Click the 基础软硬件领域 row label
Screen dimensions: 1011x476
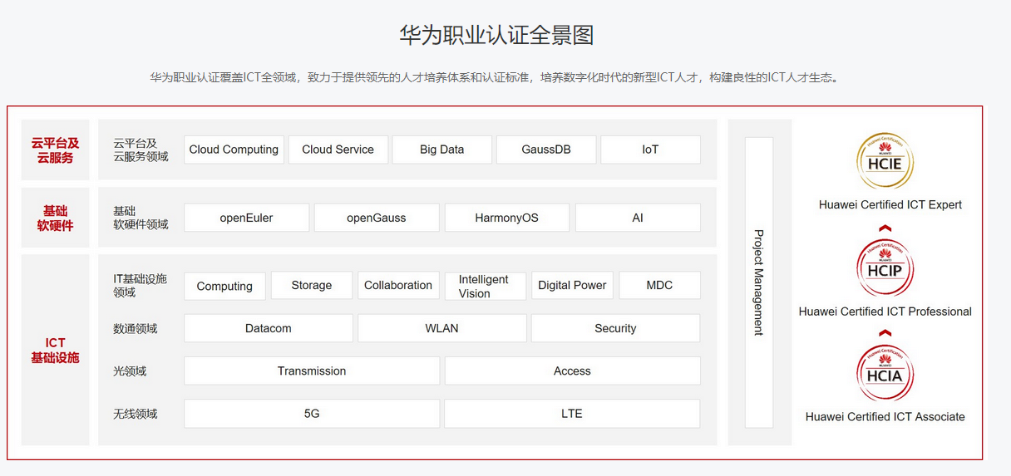click(141, 218)
